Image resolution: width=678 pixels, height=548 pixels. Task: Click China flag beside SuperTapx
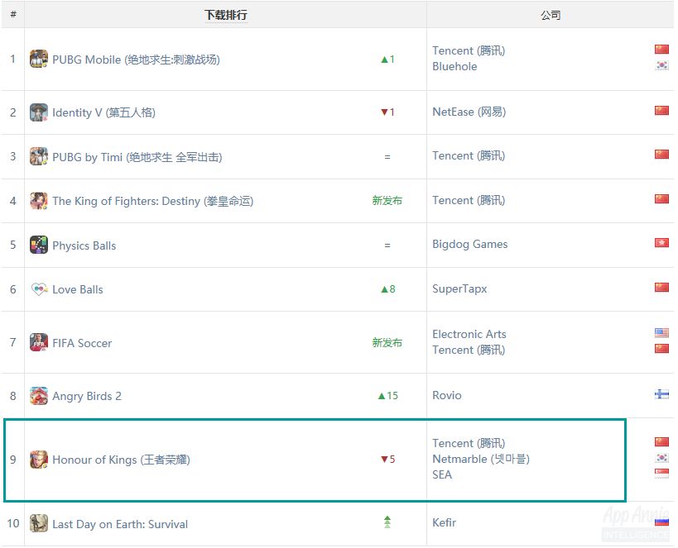tap(661, 288)
